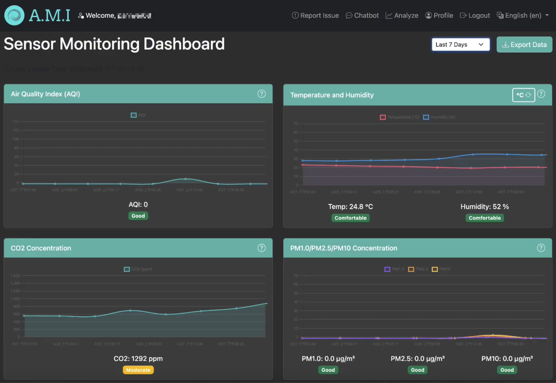Click the Chatbot speech bubble icon
The image size is (556, 383).
(x=349, y=16)
